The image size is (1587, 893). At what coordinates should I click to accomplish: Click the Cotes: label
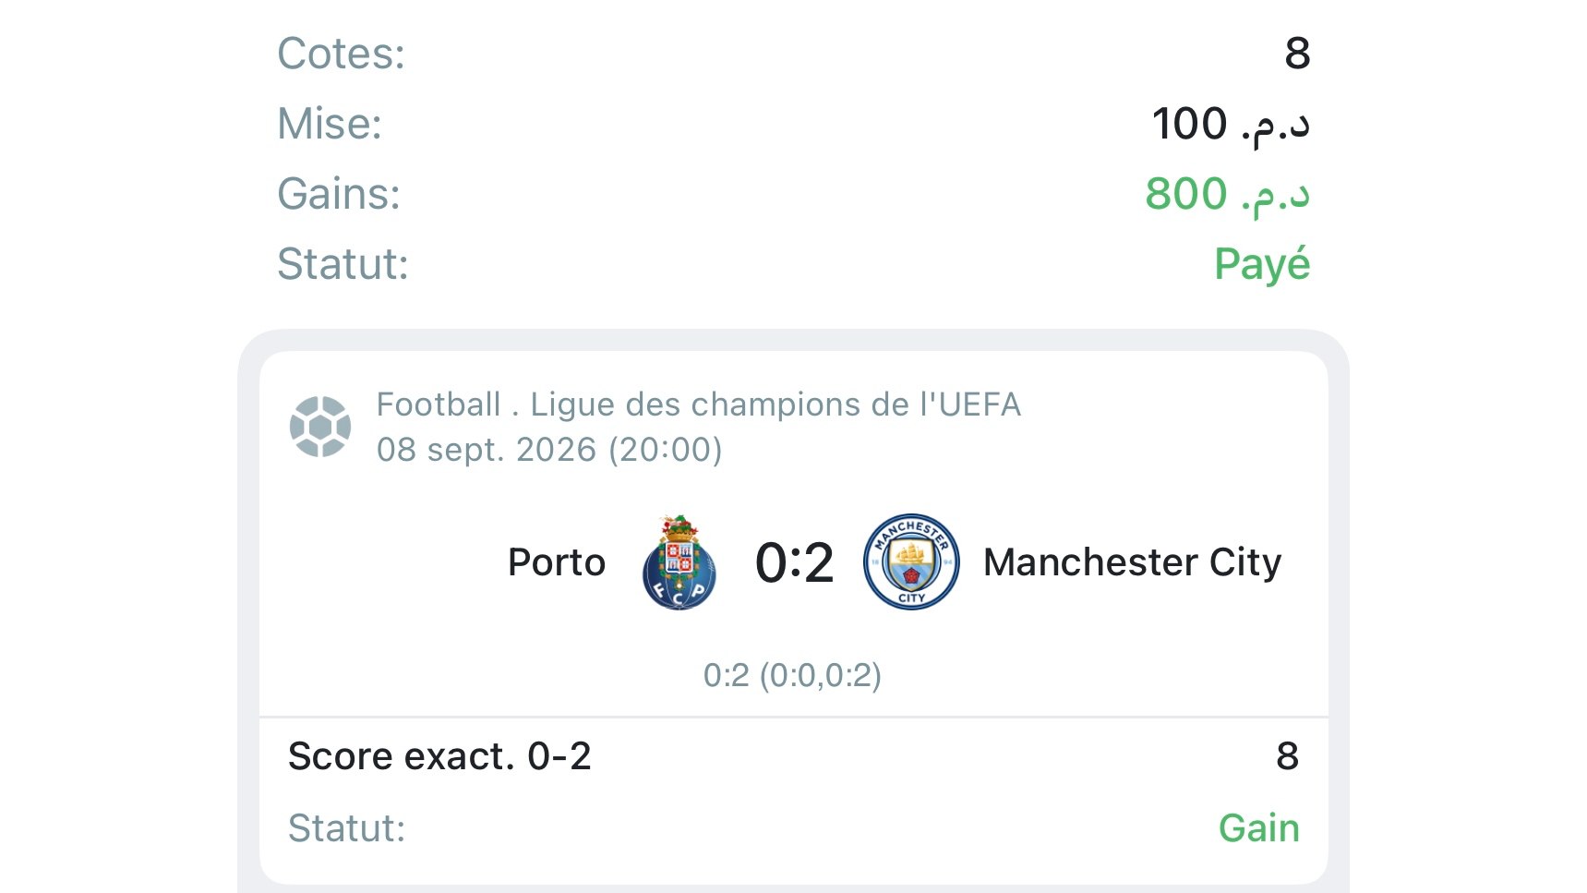point(342,54)
